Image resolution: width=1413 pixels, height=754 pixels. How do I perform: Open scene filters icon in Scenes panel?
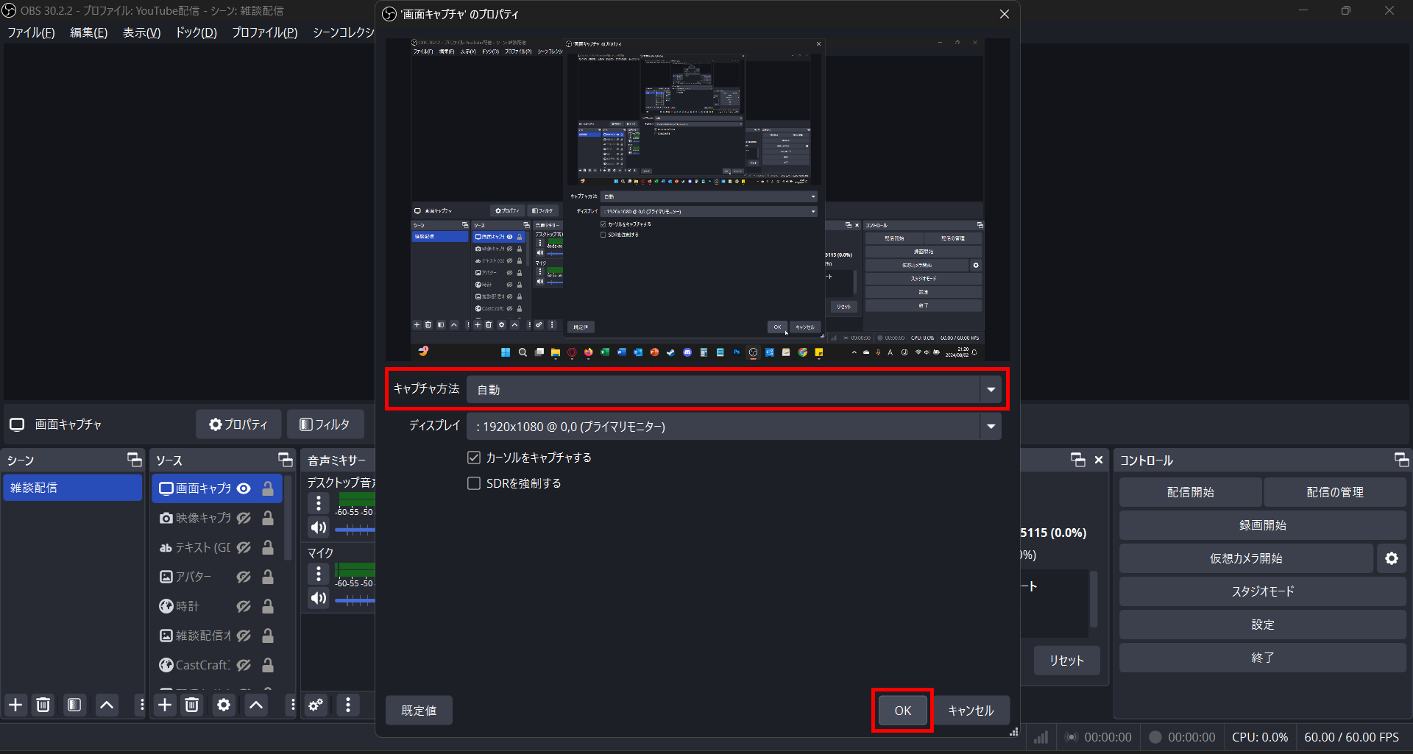74,705
